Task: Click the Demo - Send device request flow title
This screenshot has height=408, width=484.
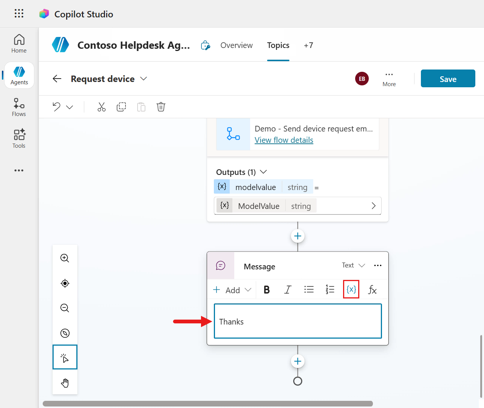Action: [x=314, y=129]
